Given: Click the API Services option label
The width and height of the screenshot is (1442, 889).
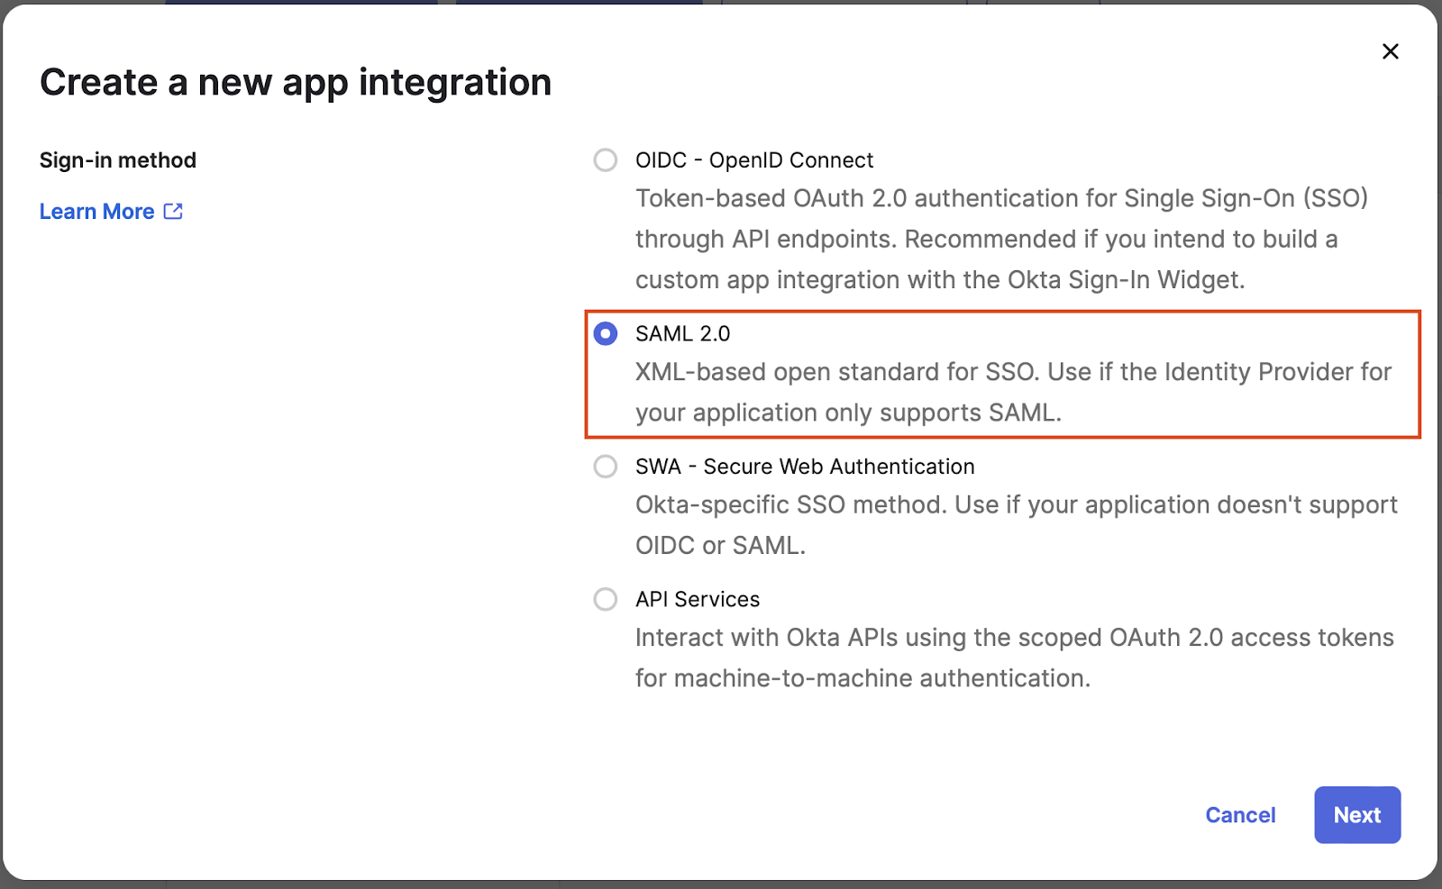Looking at the screenshot, I should pos(698,599).
